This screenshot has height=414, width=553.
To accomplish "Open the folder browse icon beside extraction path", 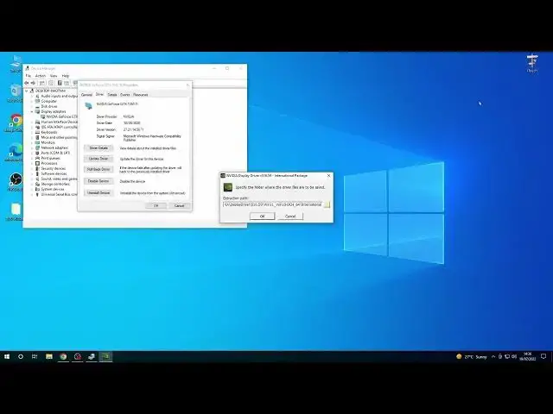I will (327, 204).
